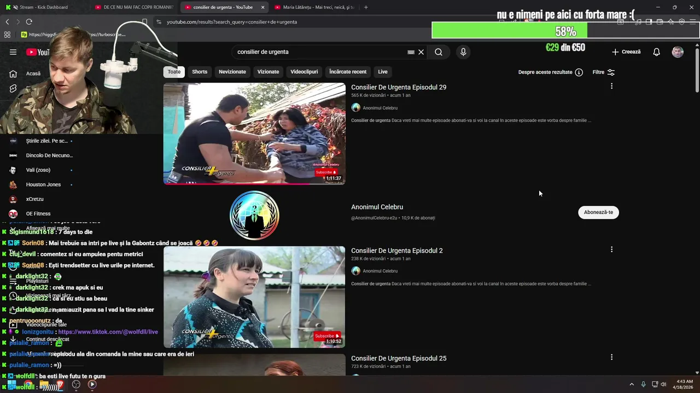The image size is (700, 393).
Task: Open the Episodul 2 video thumbnail
Action: coord(254,297)
